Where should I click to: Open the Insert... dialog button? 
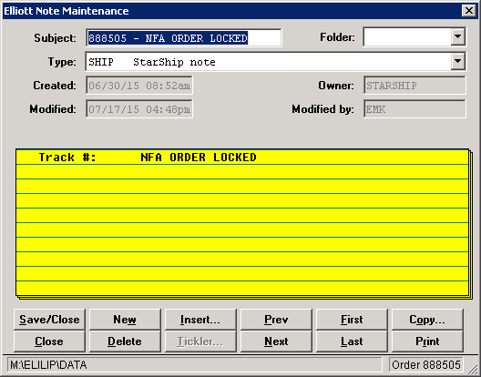tap(200, 320)
